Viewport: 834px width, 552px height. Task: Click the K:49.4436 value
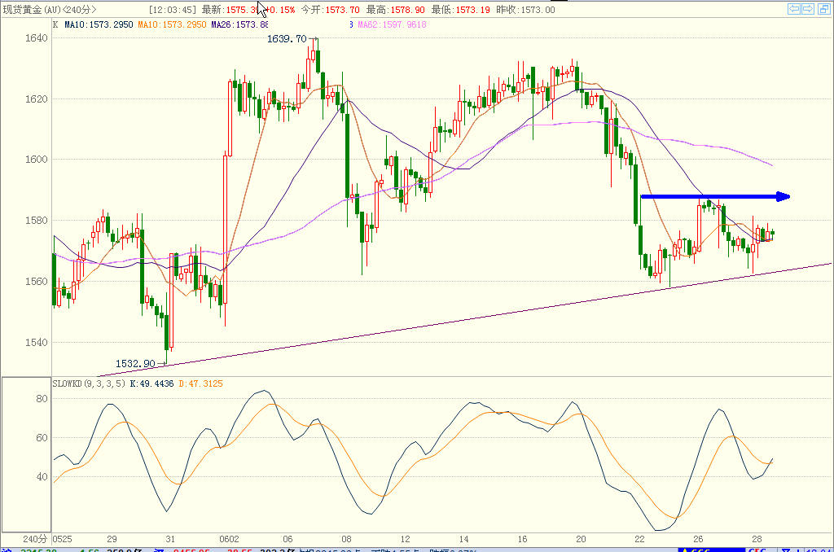(151, 383)
